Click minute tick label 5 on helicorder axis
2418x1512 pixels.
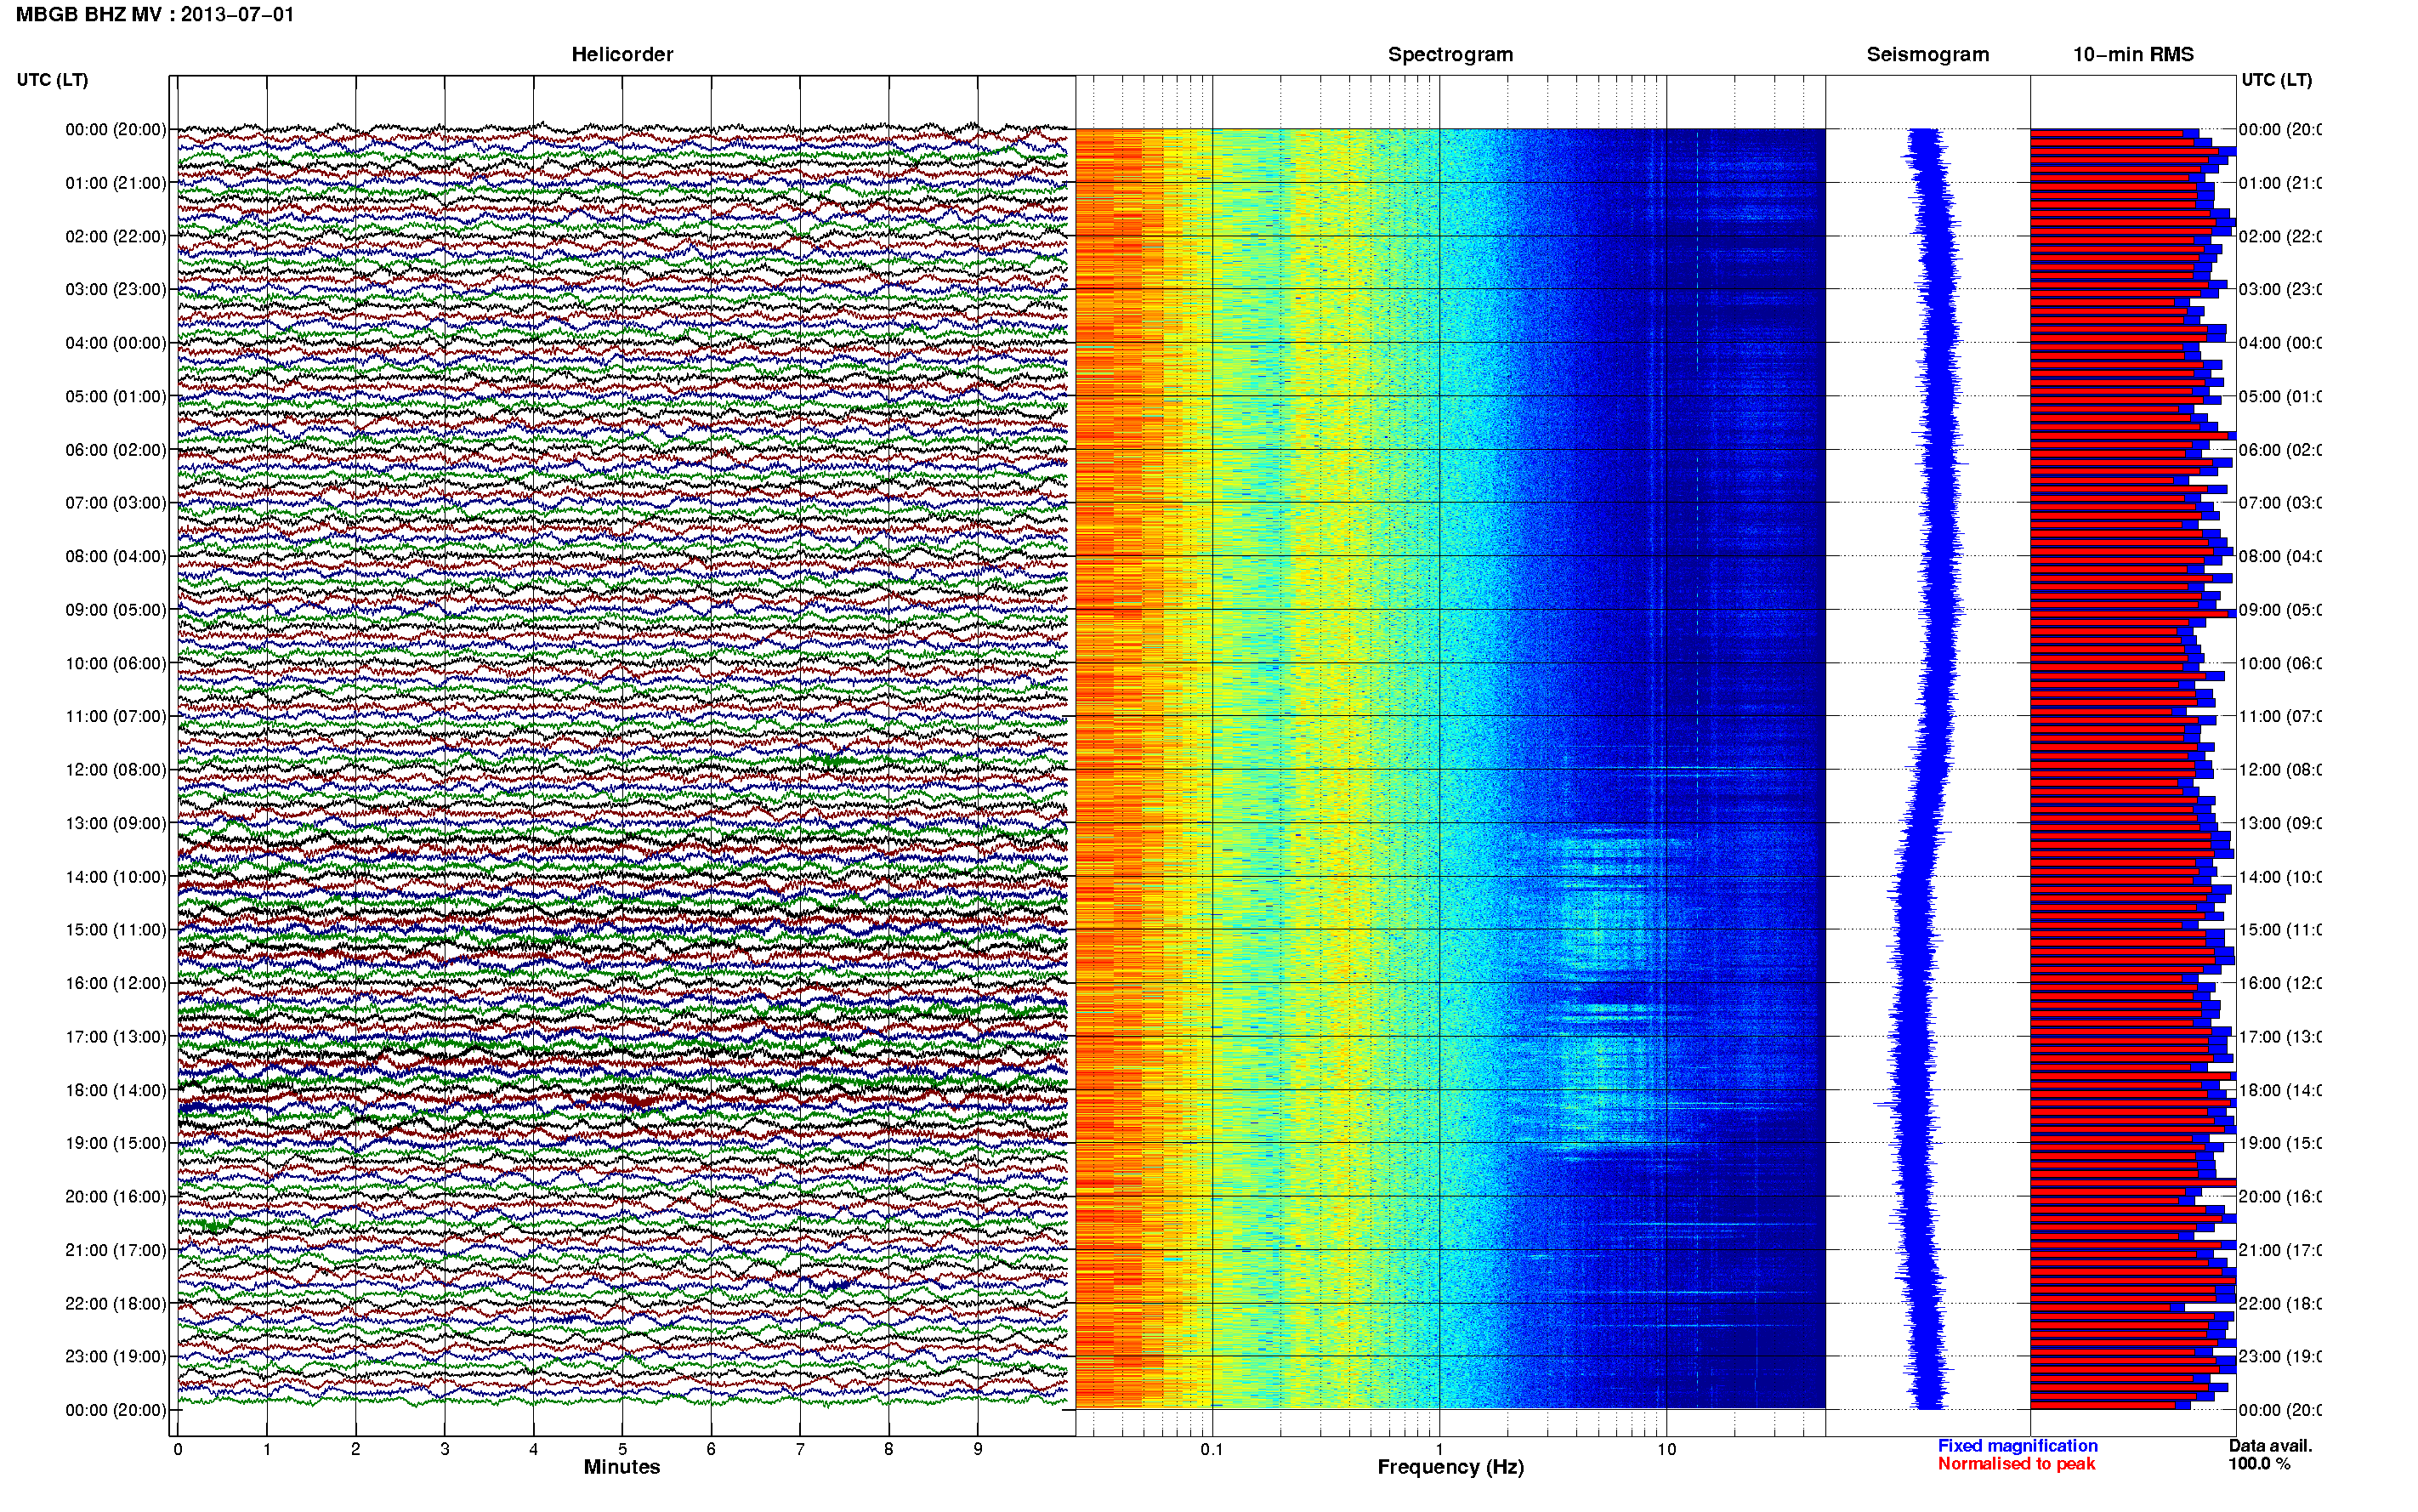click(622, 1449)
